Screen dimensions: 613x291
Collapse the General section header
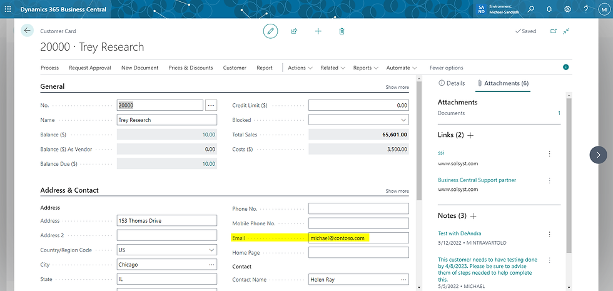coord(53,86)
